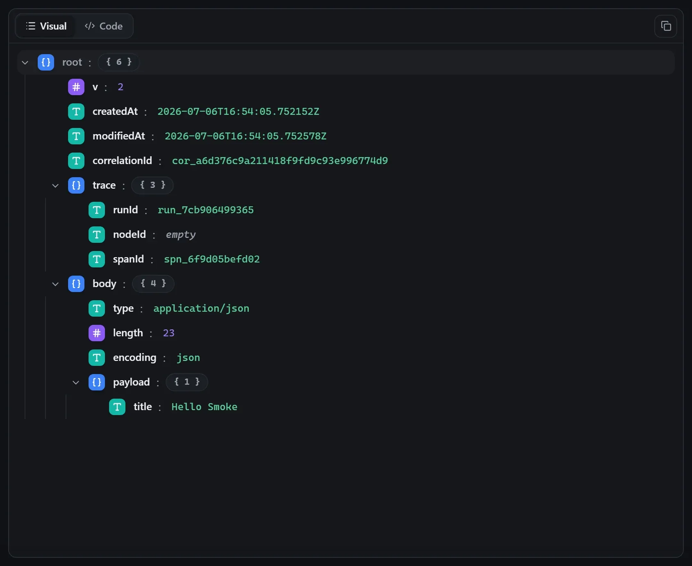Collapse the trace node chevron
The image size is (692, 566).
55,186
